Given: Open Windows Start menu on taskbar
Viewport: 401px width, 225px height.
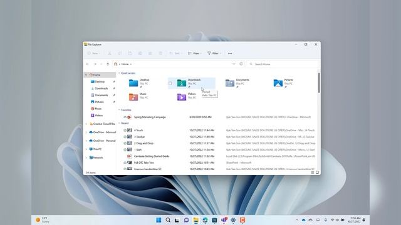Looking at the screenshot, I should click(x=159, y=220).
